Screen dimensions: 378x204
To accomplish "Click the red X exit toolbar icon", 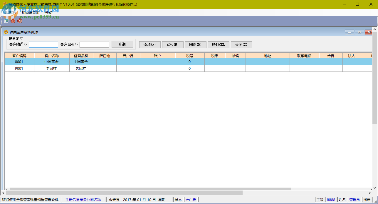I will [20, 21].
